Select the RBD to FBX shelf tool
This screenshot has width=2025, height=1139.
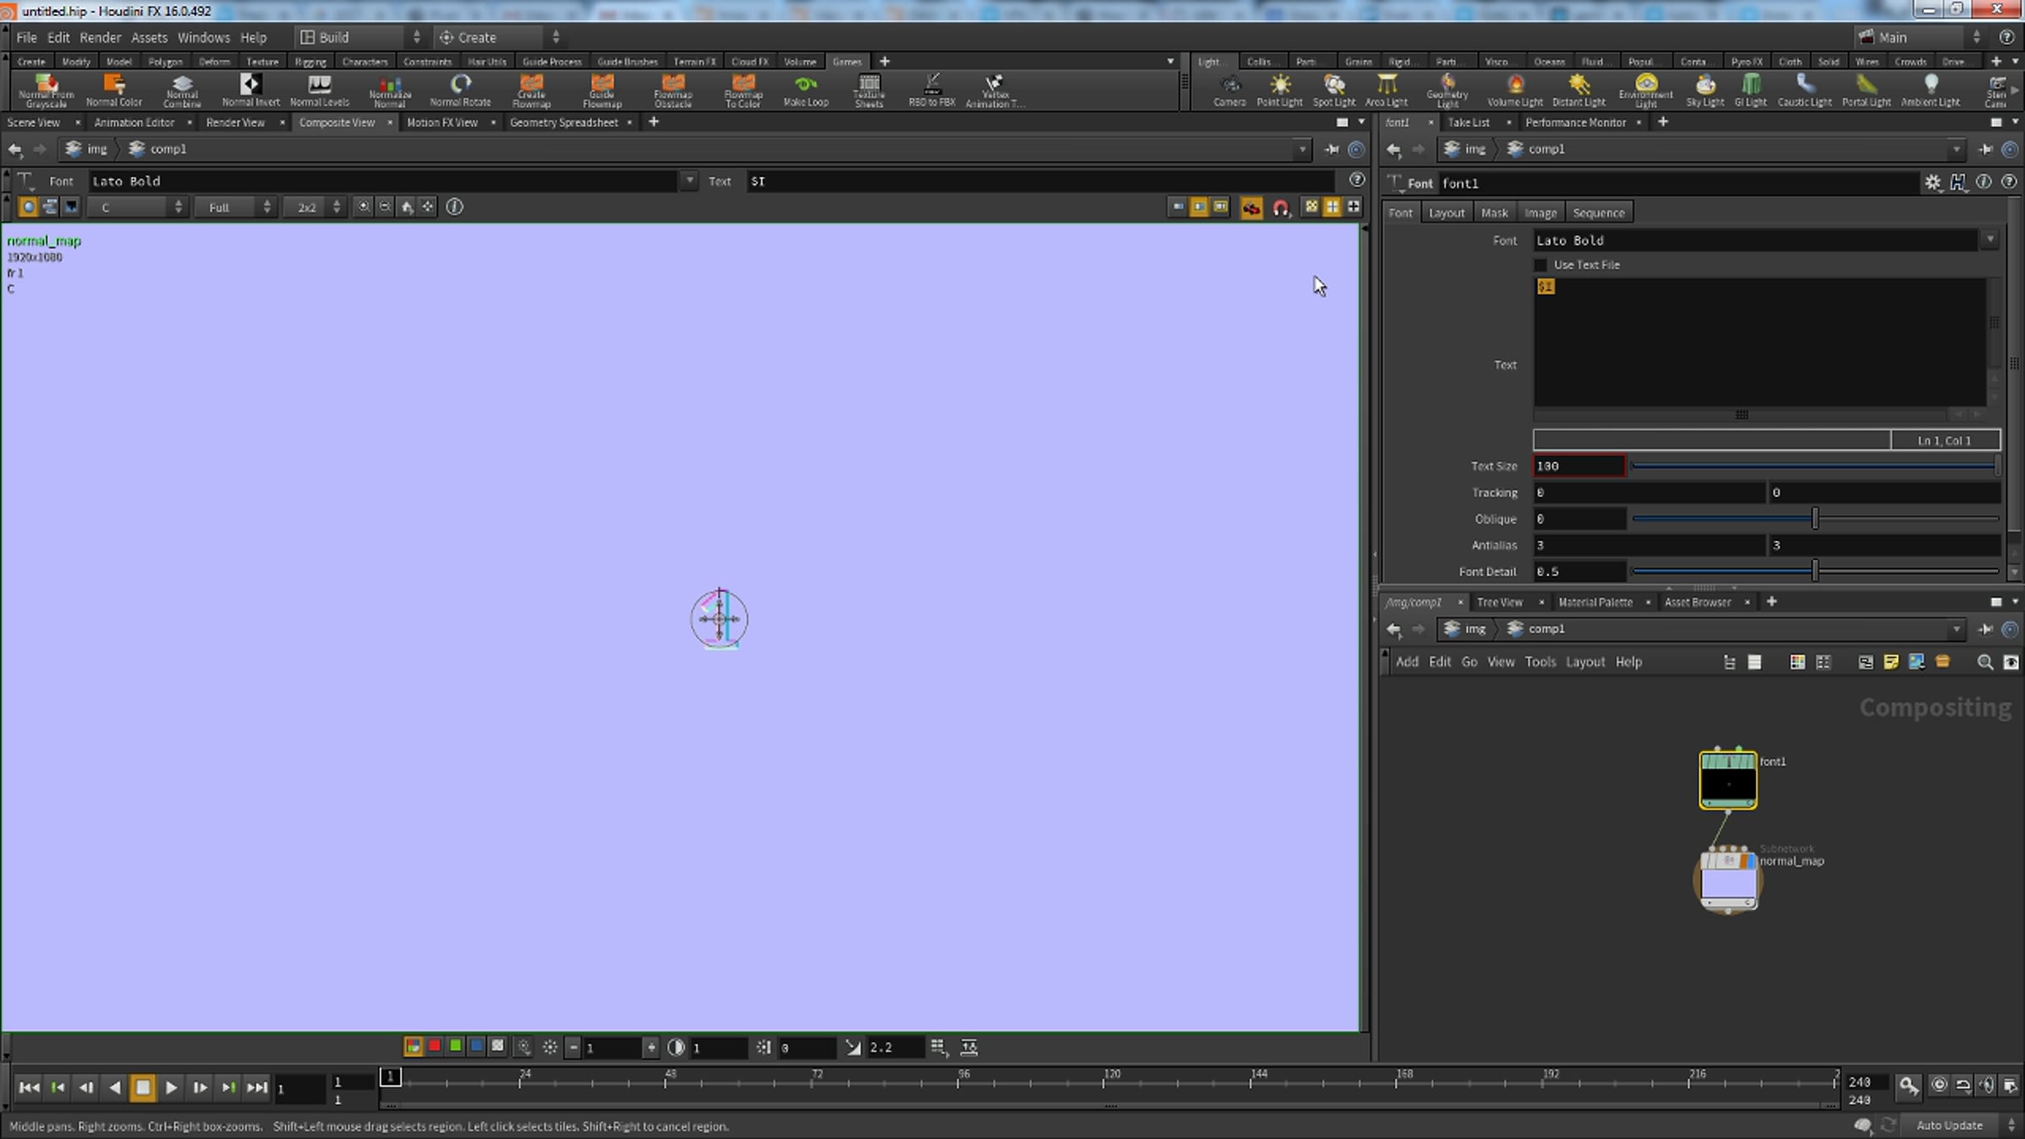tap(931, 90)
